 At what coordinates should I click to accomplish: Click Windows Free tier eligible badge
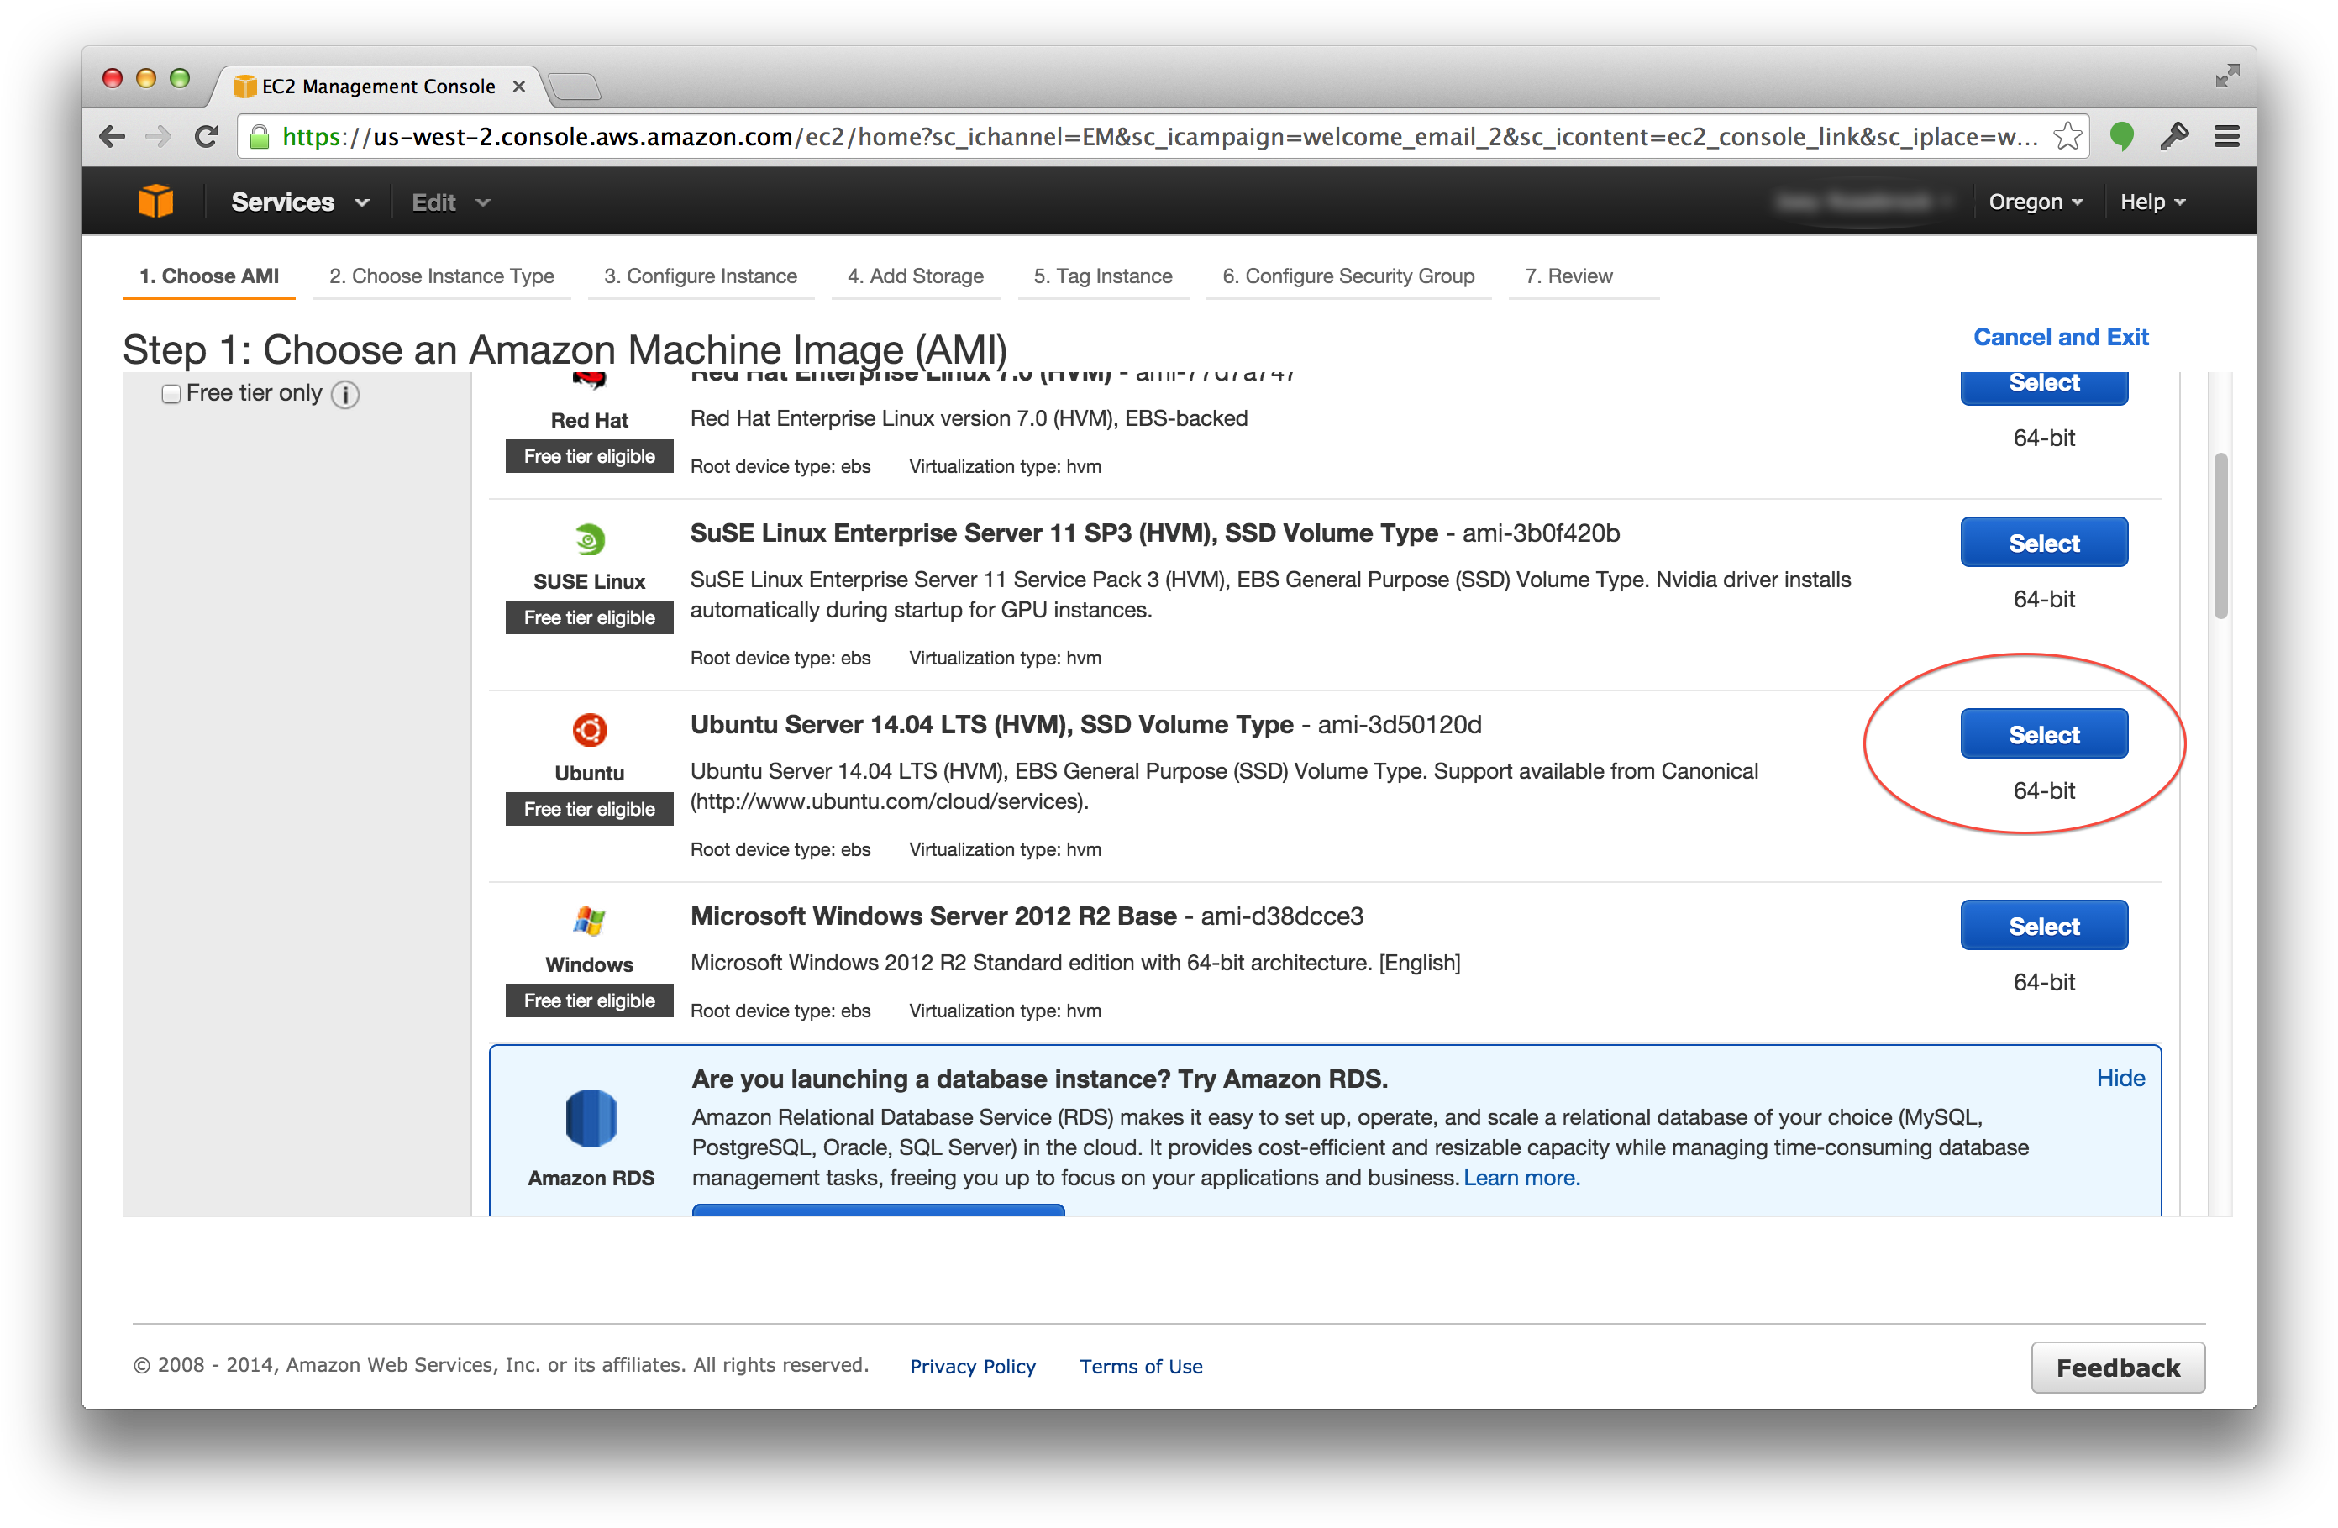pyautogui.click(x=590, y=1000)
